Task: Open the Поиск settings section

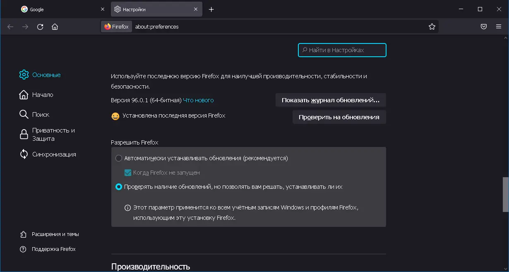Action: [x=24, y=114]
